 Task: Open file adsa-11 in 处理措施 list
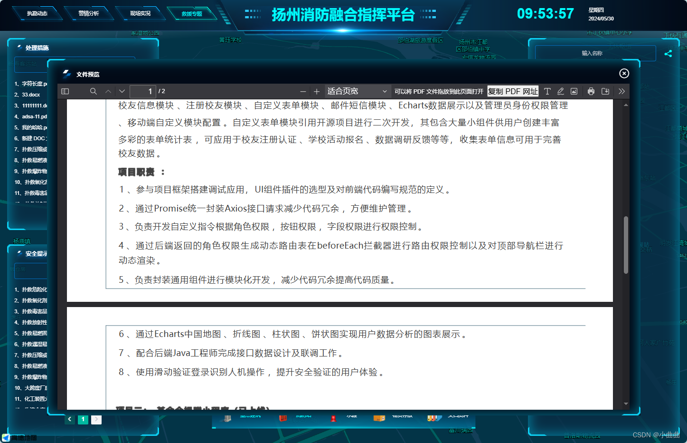31,116
